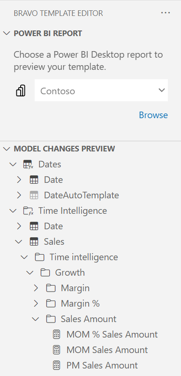Click the Dates calculated table icon
This screenshot has width=181, height=376.
28,165
